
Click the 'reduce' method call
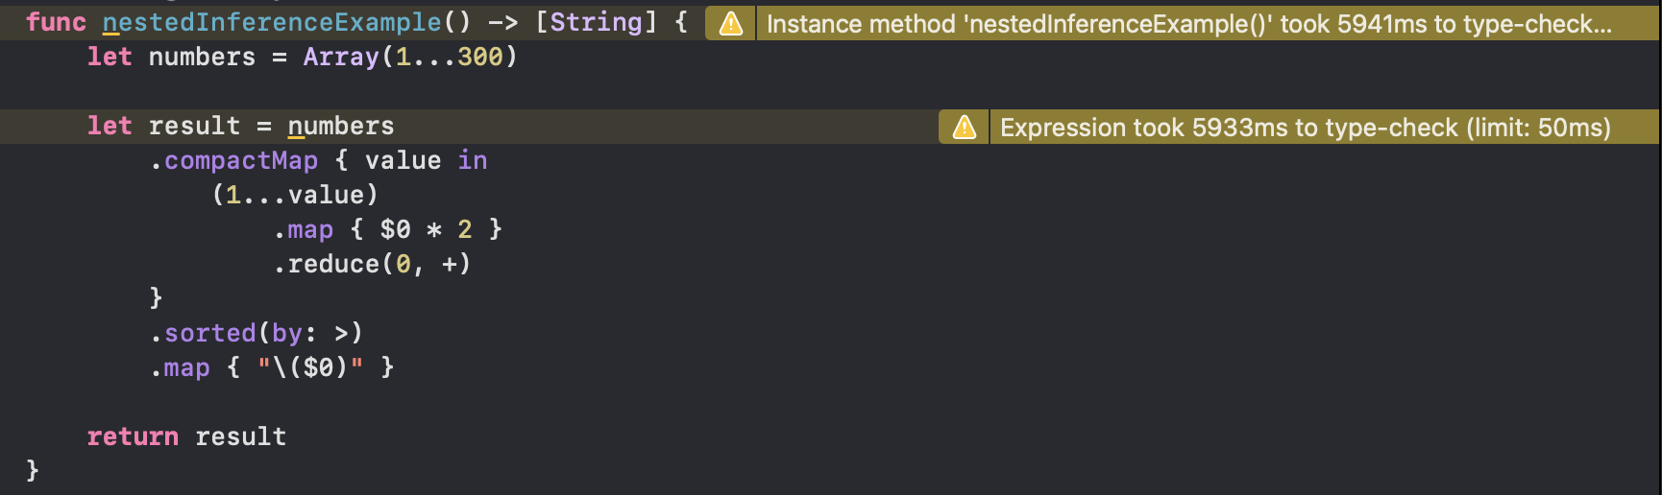pyautogui.click(x=333, y=264)
